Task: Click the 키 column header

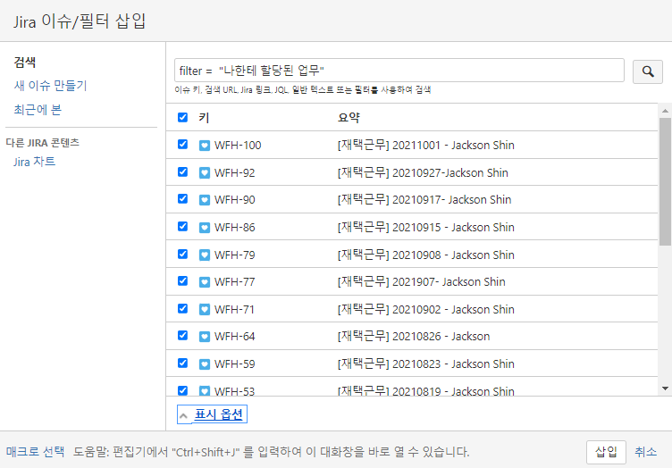Action: 204,117
